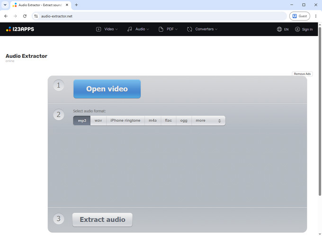Go back in browser history
The image size is (322, 236).
[x=6, y=16]
